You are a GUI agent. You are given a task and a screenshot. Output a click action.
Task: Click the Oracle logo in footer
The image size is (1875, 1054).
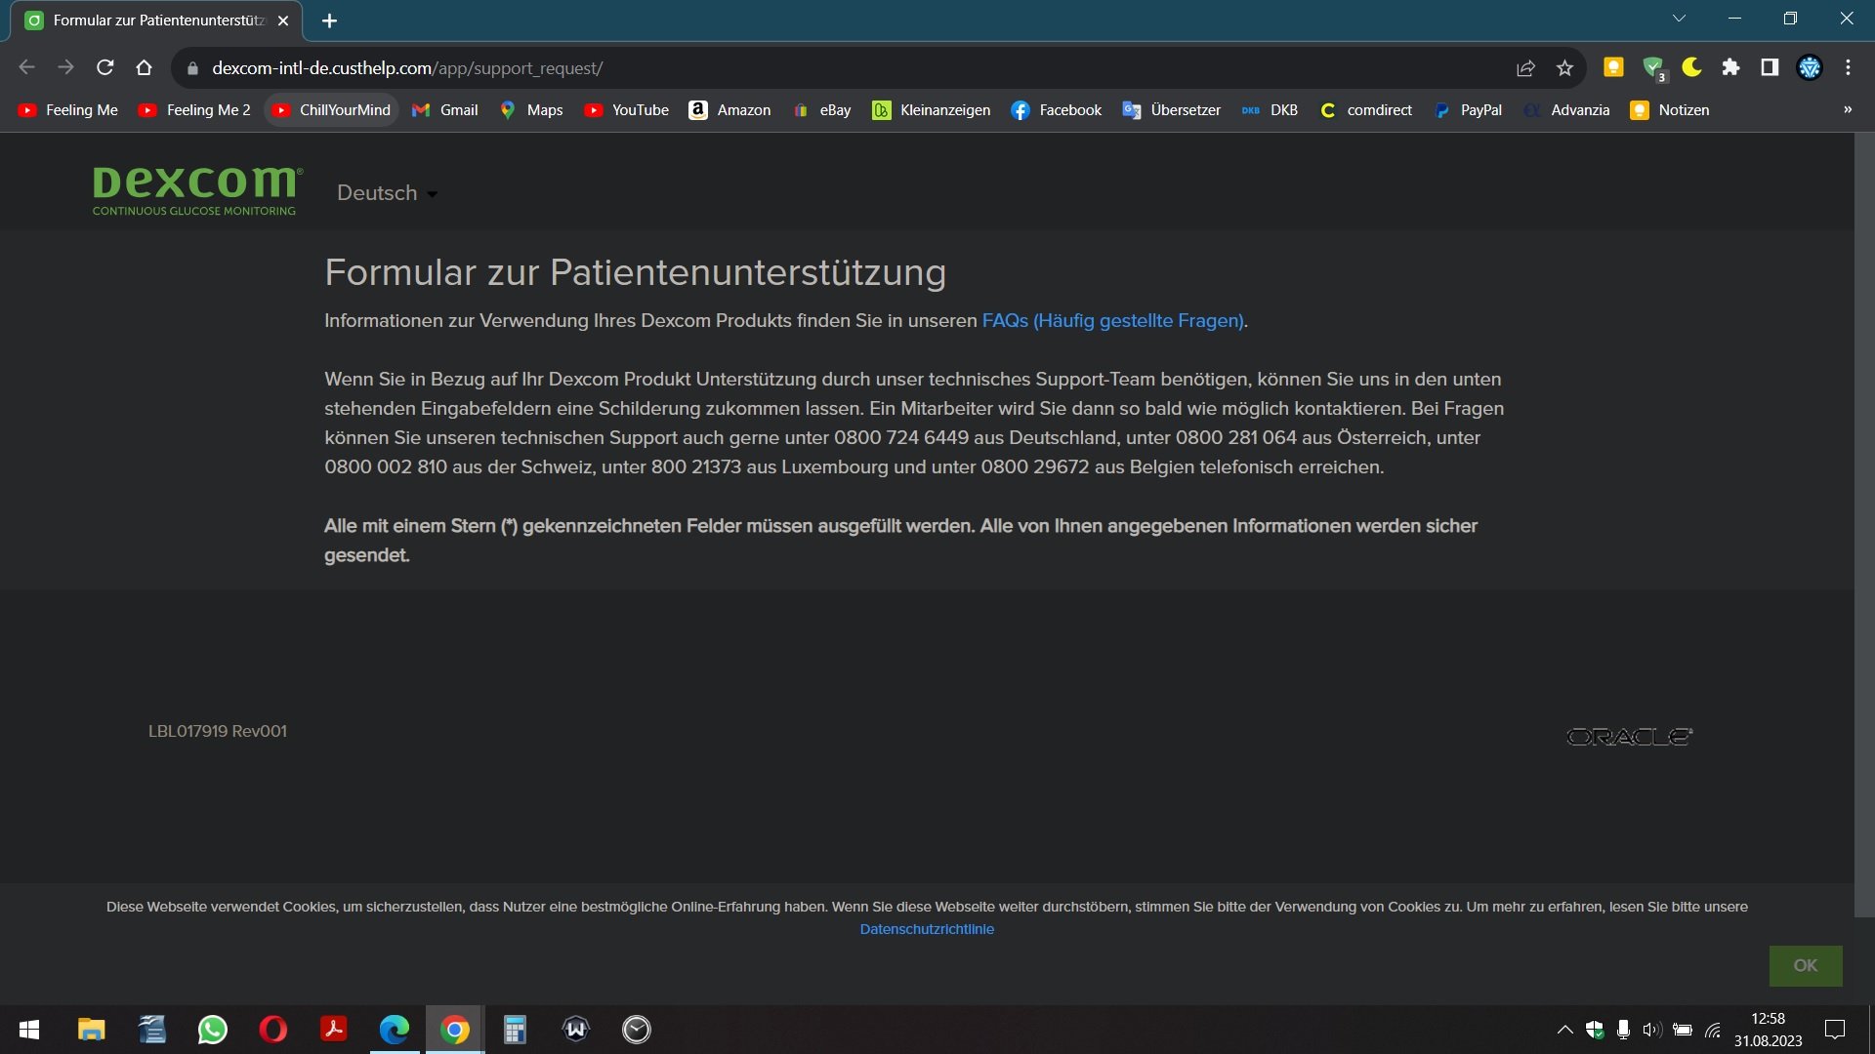[1629, 737]
